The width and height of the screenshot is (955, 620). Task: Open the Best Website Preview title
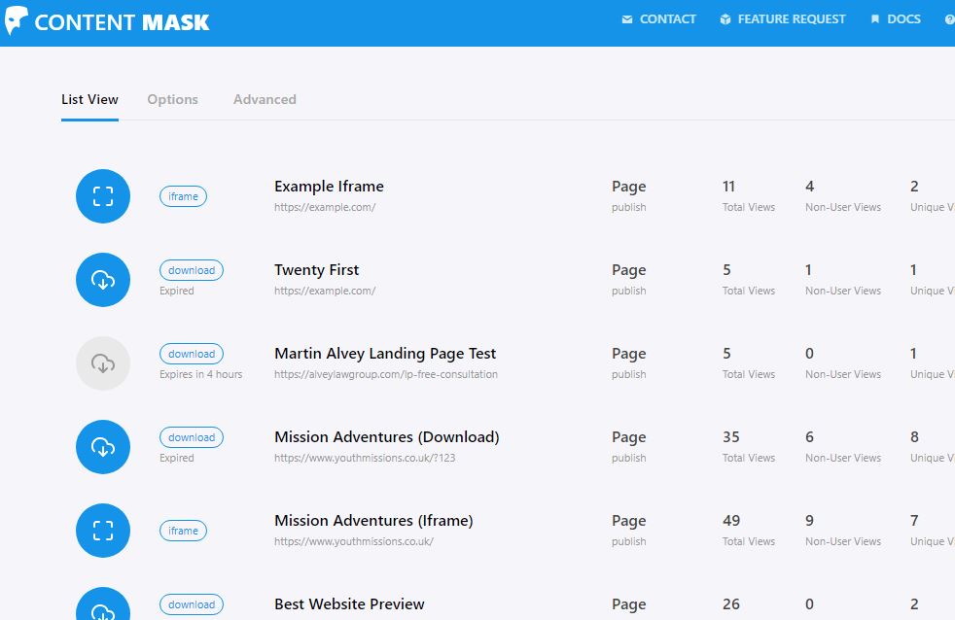tap(349, 604)
